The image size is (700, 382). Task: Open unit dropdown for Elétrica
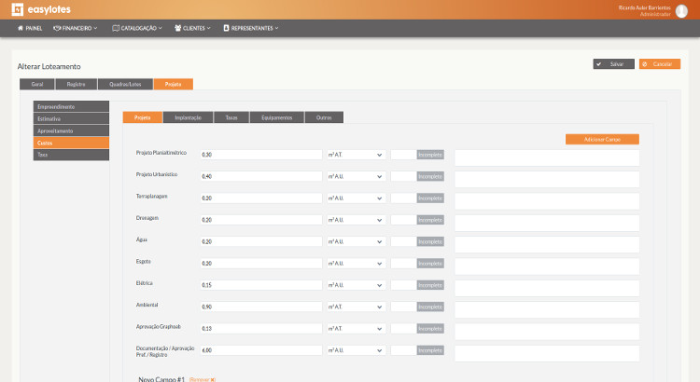click(x=356, y=285)
